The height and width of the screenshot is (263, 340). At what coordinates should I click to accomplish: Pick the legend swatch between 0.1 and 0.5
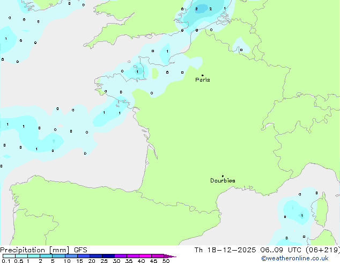click(9, 256)
